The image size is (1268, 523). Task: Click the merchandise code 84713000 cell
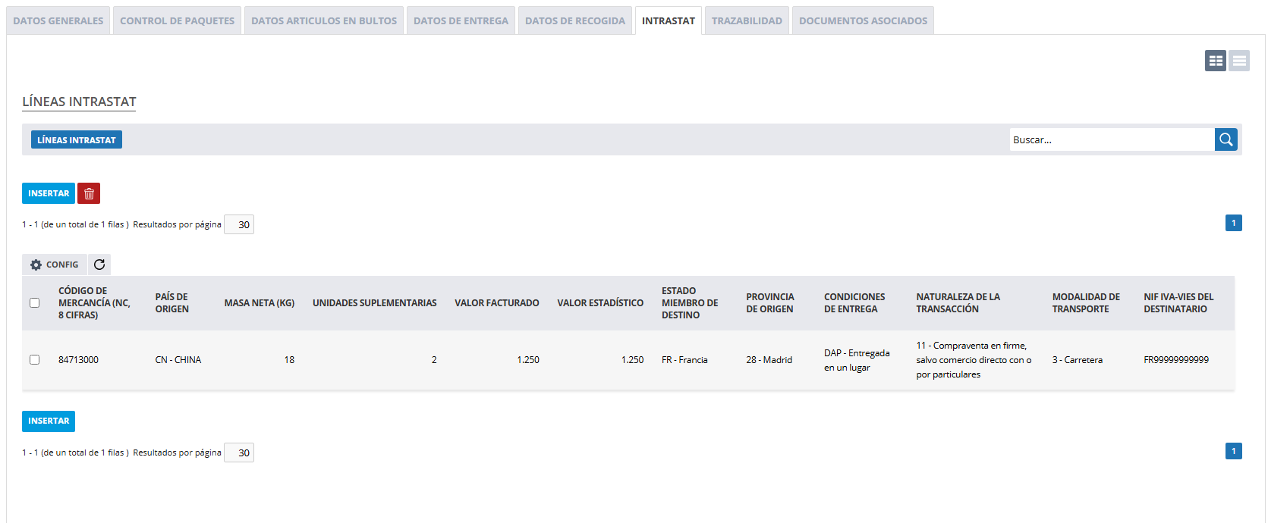click(x=79, y=360)
